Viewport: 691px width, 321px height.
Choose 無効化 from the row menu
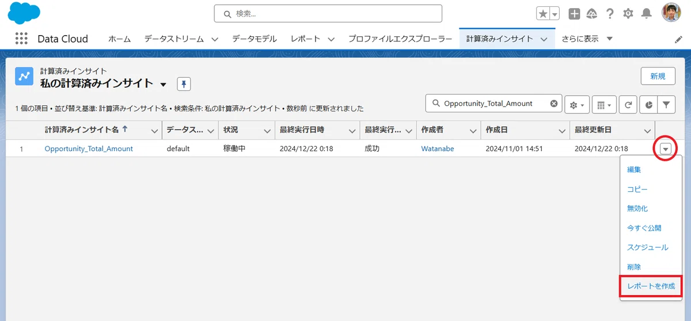637,209
